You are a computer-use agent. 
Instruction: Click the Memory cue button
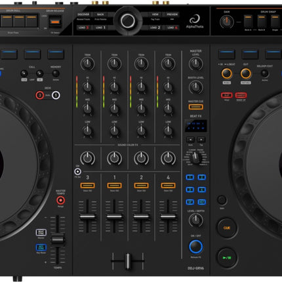(x=56, y=73)
